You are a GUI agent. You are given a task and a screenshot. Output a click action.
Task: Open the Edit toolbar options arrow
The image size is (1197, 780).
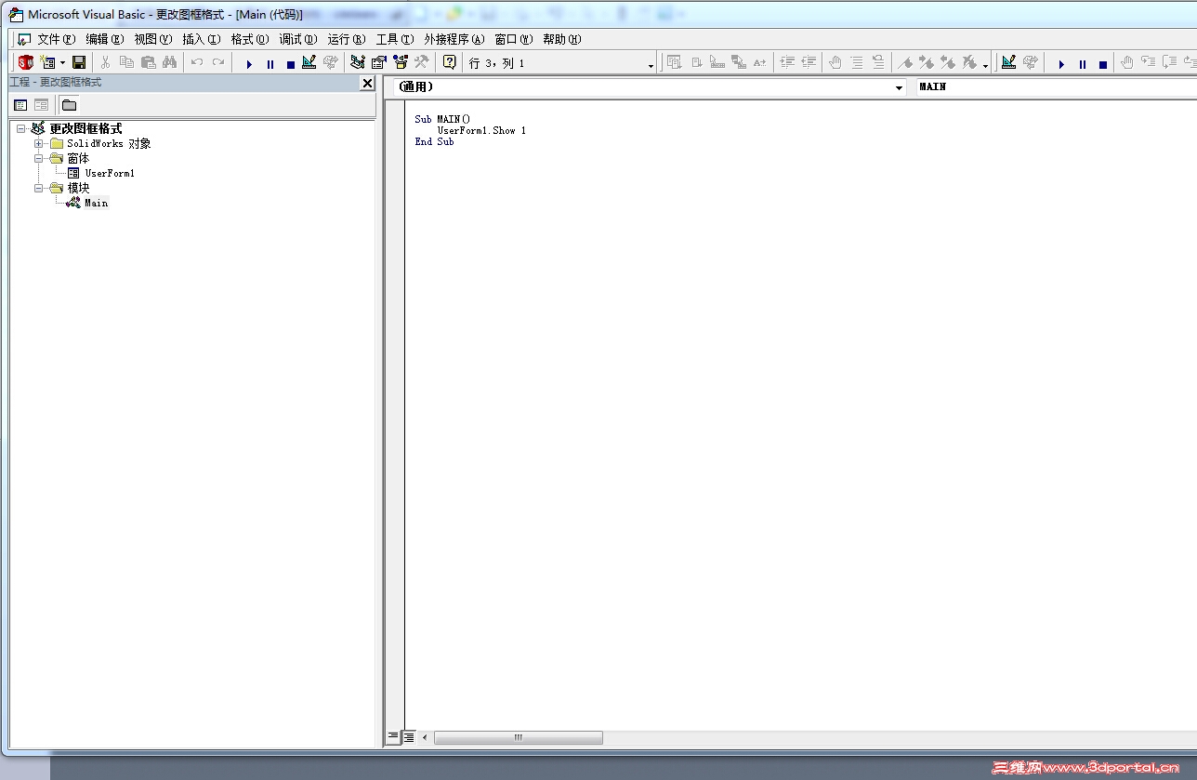point(985,65)
